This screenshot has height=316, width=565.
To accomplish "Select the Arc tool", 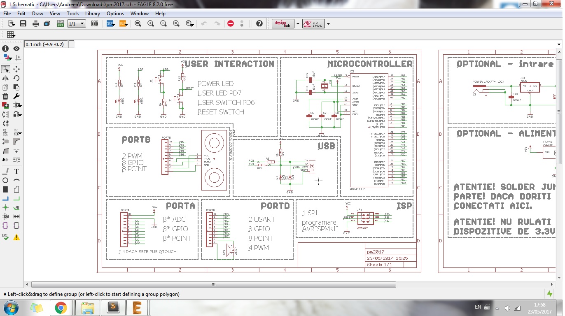I will (16, 180).
